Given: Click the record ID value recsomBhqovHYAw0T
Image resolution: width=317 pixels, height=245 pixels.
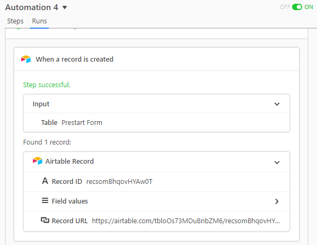Looking at the screenshot, I should coord(119,182).
